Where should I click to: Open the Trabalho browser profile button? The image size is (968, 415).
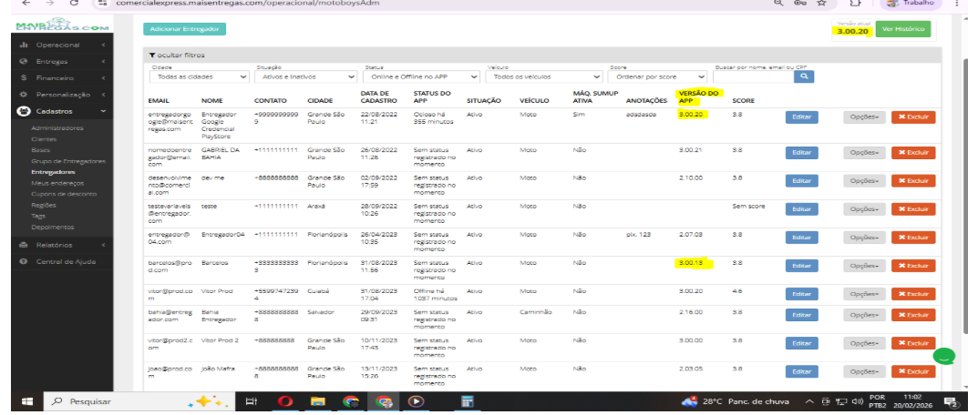click(910, 3)
